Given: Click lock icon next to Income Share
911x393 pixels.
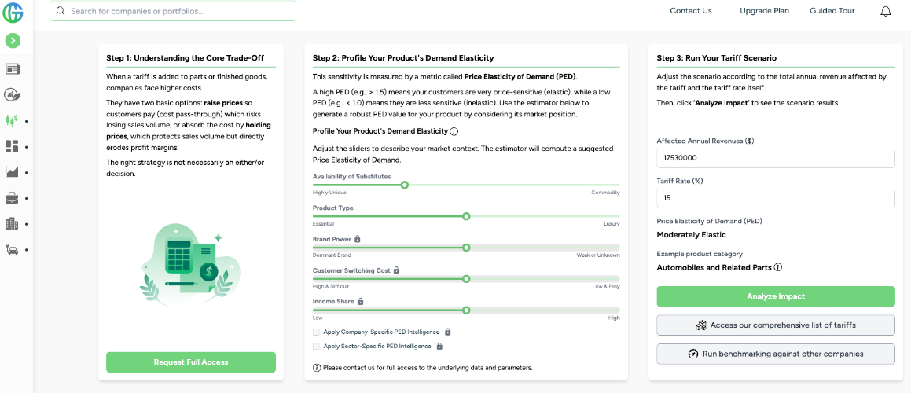Looking at the screenshot, I should click(360, 302).
